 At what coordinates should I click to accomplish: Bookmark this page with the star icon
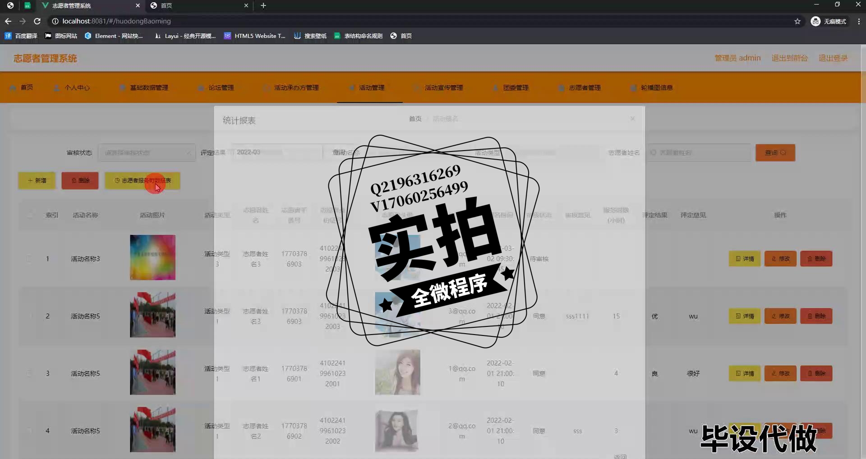coord(797,21)
